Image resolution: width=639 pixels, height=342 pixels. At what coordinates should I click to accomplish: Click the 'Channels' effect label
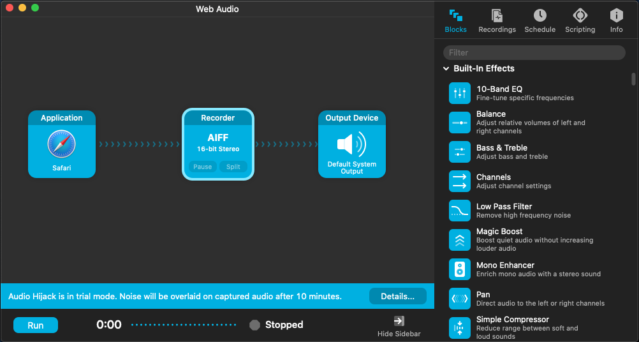(494, 177)
